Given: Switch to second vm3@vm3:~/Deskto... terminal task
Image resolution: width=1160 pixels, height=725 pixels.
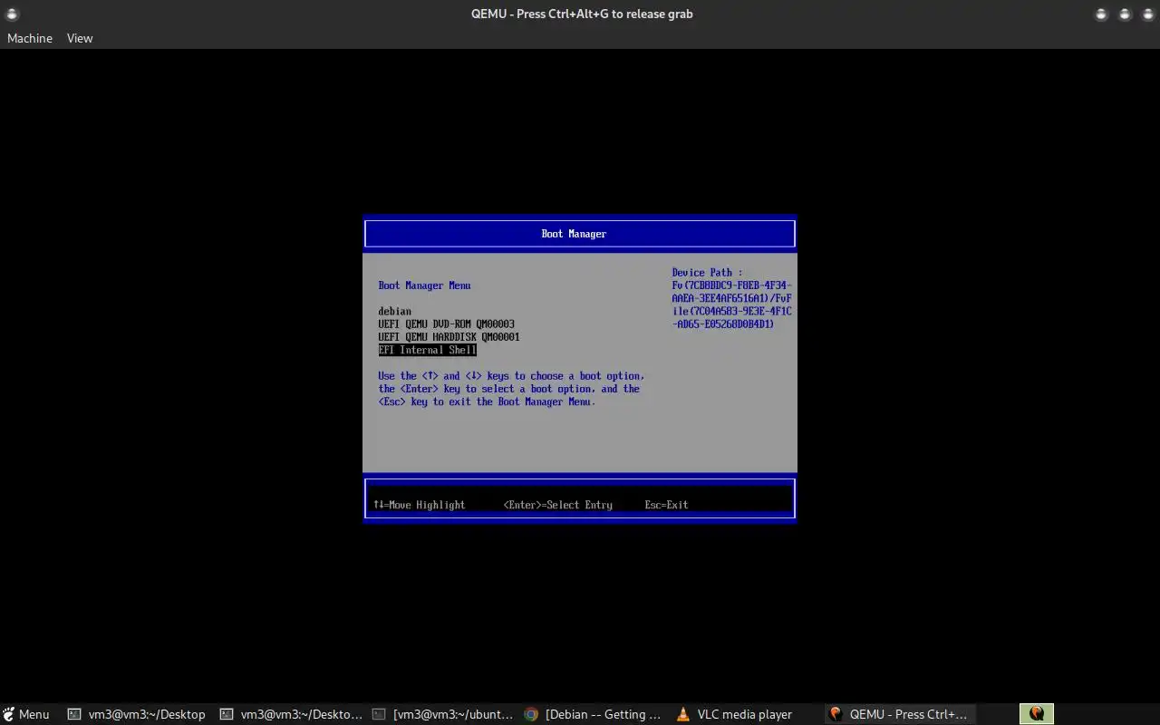Looking at the screenshot, I should tap(291, 714).
